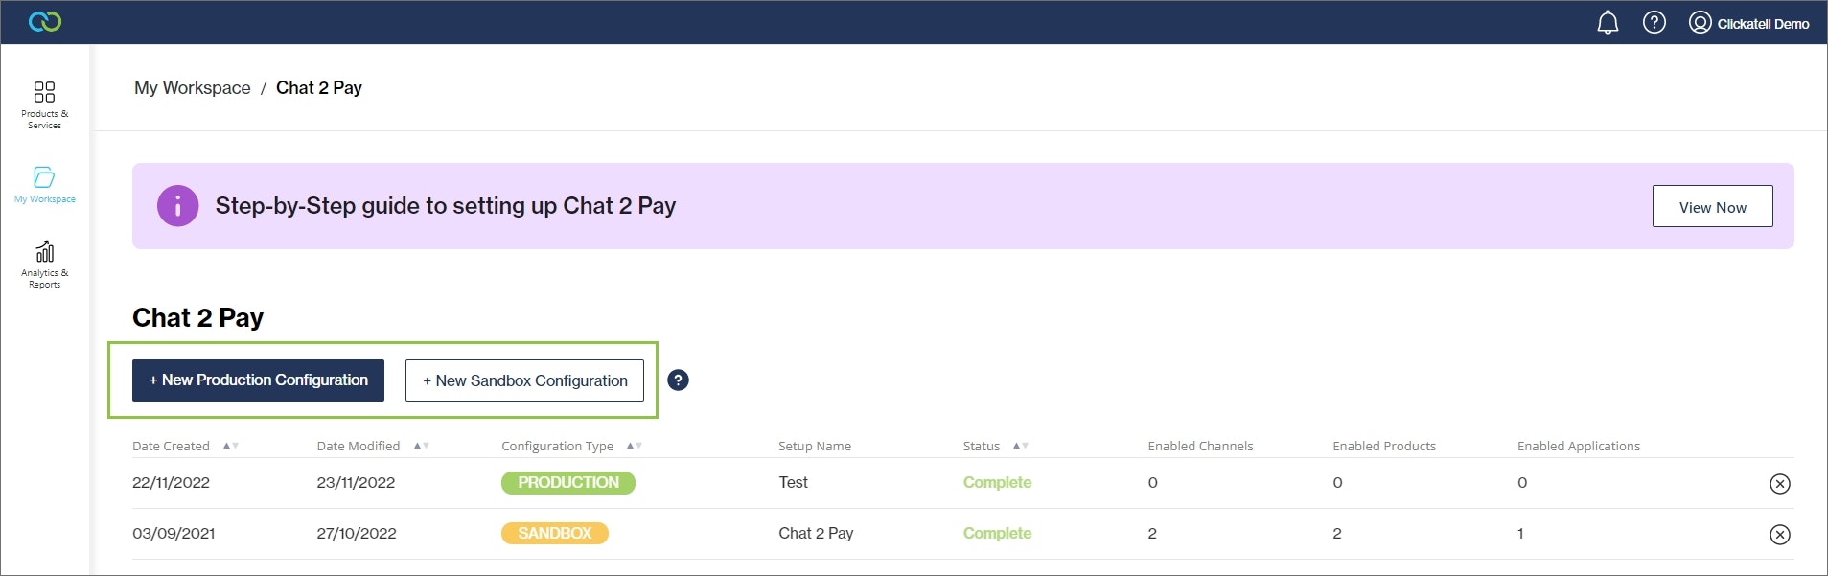Click Complete status in Chat 2 Pay row
The height and width of the screenshot is (576, 1828).
click(997, 534)
